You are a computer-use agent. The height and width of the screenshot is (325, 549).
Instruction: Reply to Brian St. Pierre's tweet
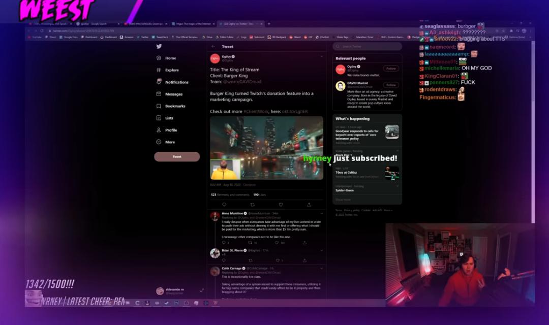tap(224, 261)
